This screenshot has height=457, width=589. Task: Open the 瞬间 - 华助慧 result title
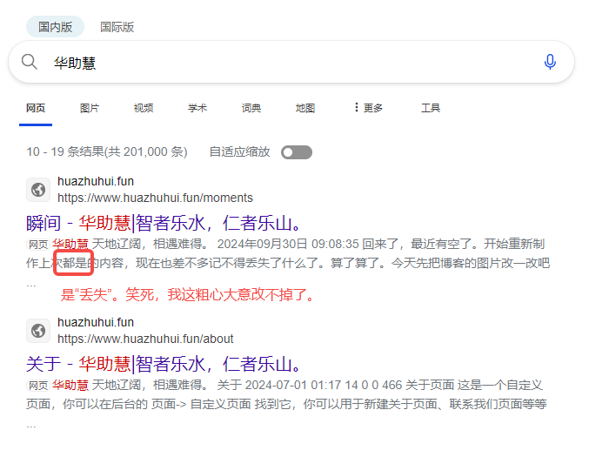(164, 221)
